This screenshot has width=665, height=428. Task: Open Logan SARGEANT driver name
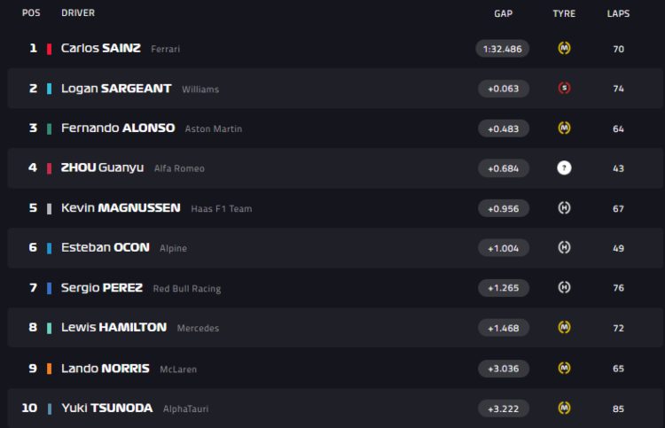point(116,88)
